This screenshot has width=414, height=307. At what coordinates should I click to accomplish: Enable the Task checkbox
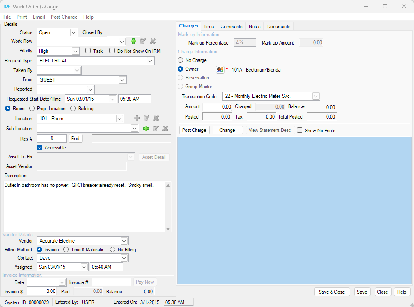[88, 51]
